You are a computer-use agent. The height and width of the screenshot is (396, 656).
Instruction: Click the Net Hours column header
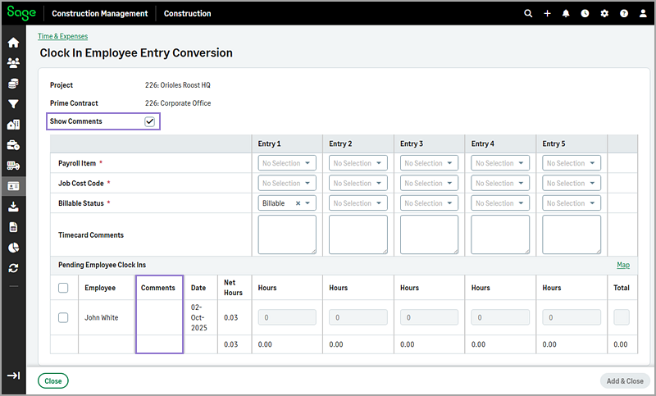point(233,288)
